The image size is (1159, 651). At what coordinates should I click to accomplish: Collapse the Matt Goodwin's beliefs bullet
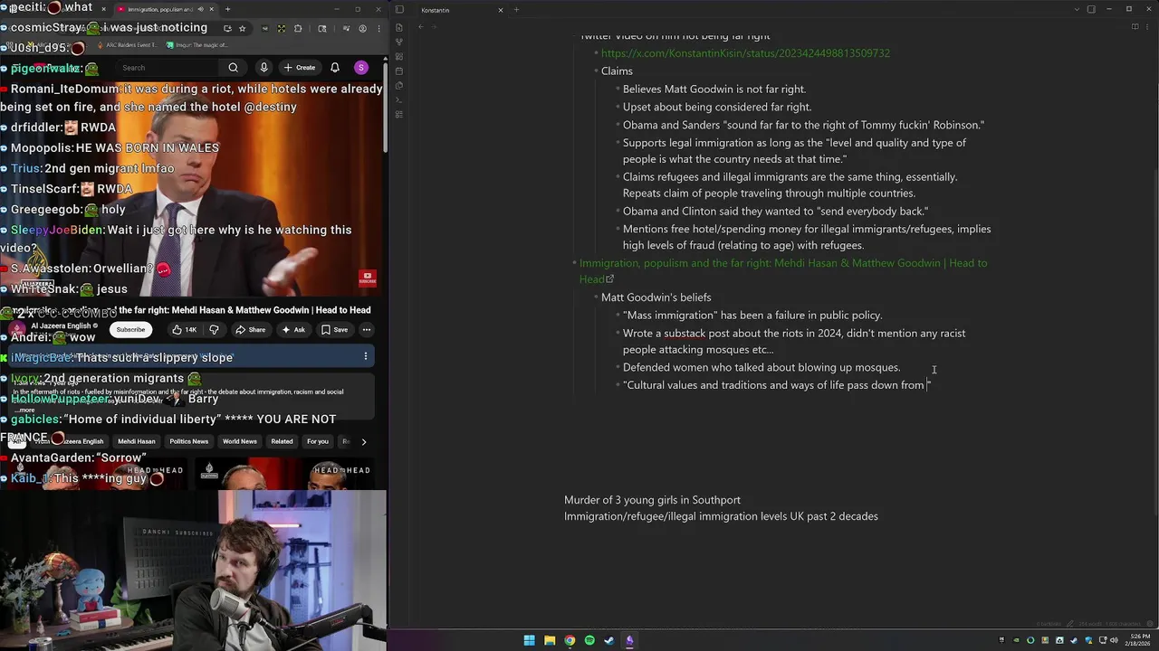596,297
